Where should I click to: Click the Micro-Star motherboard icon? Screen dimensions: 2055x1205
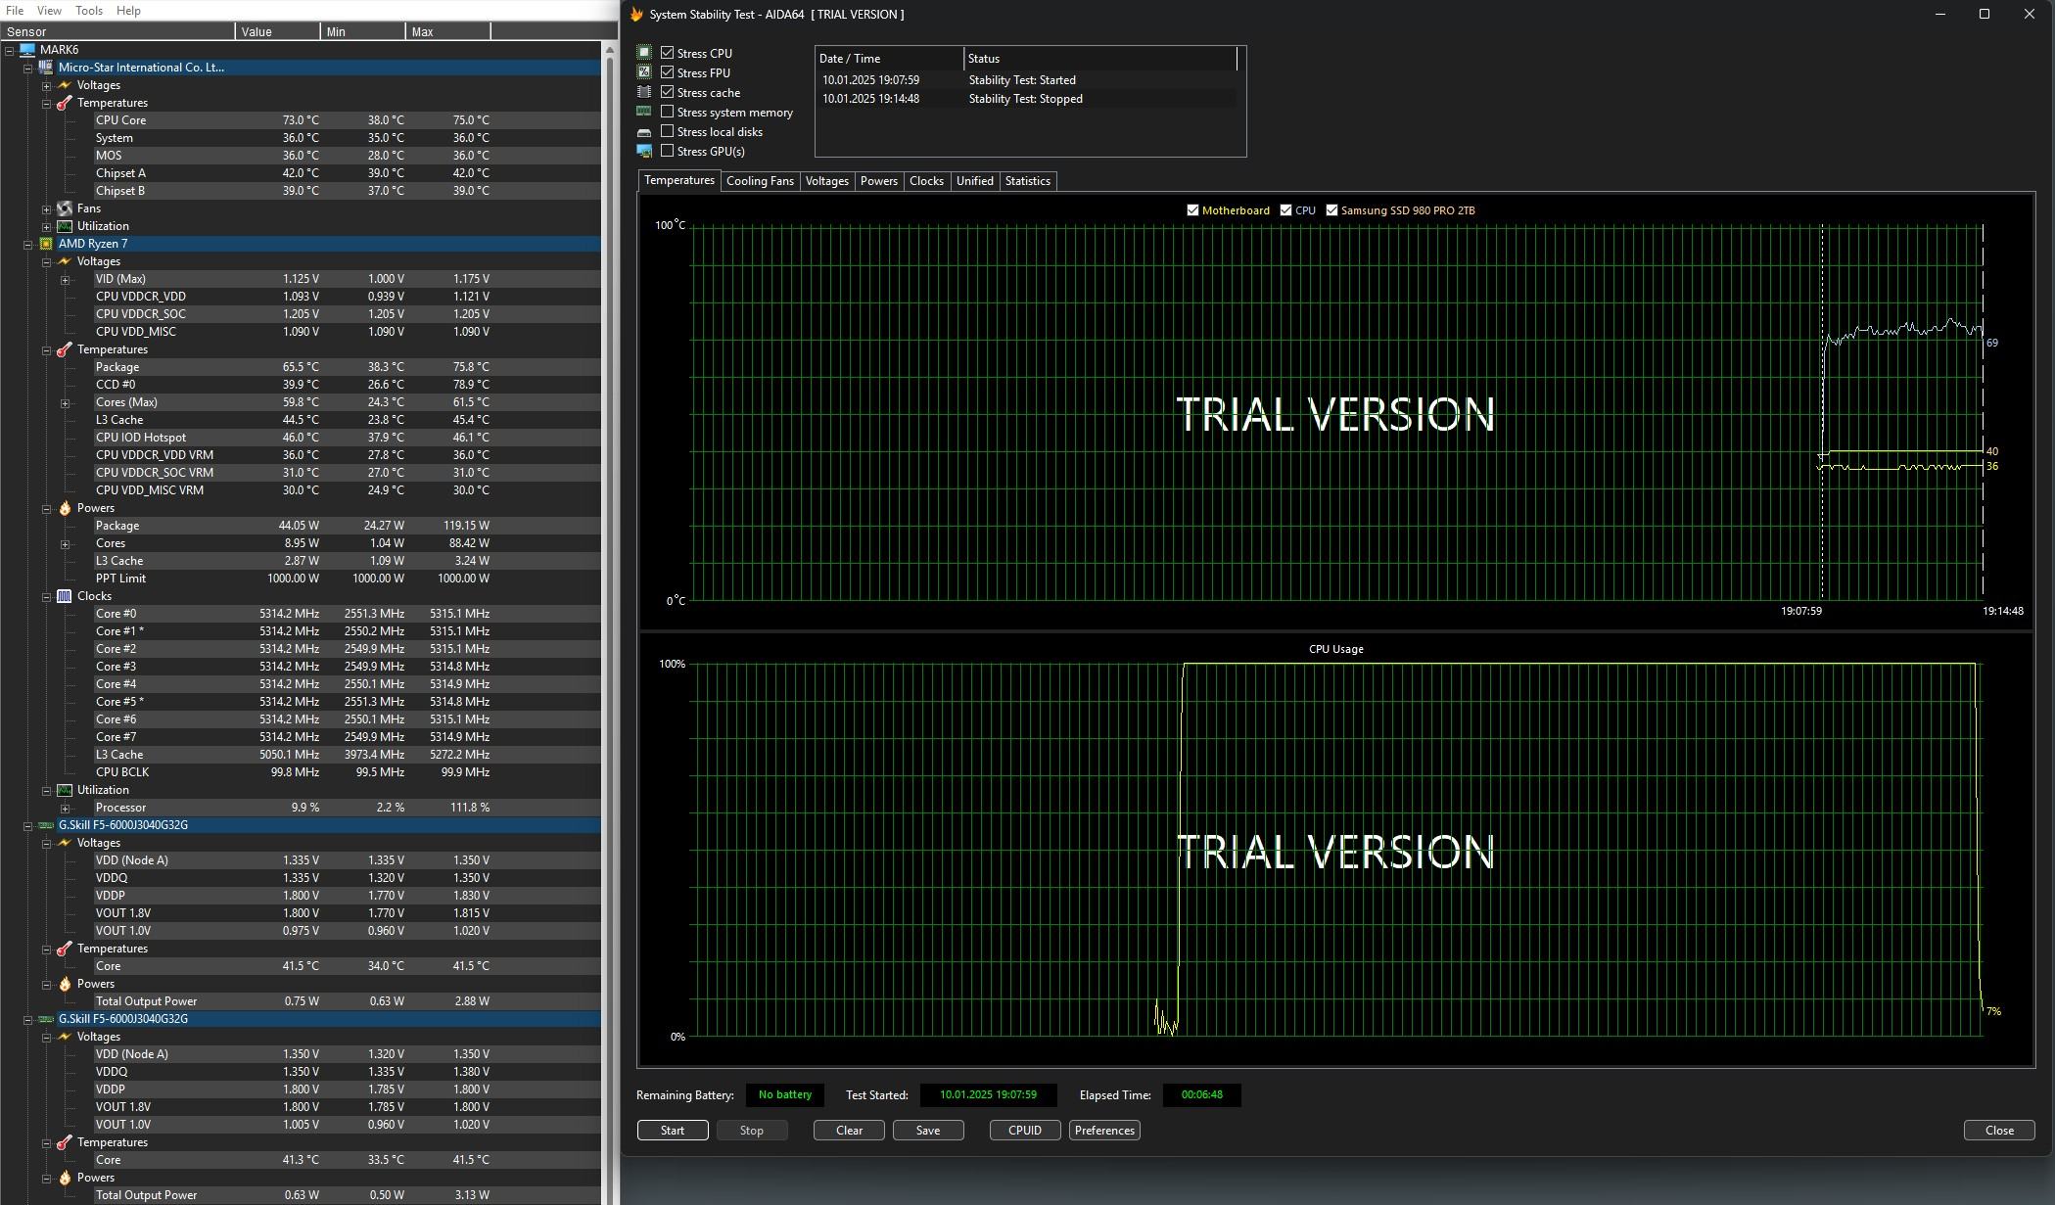click(x=45, y=68)
